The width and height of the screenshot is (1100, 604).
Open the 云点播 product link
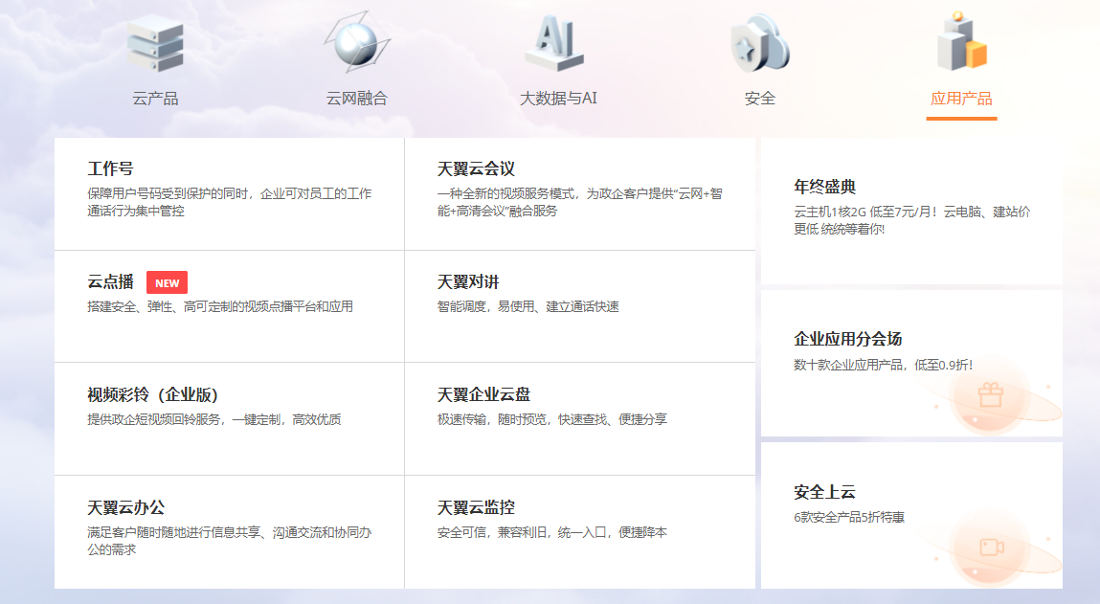coord(110,282)
